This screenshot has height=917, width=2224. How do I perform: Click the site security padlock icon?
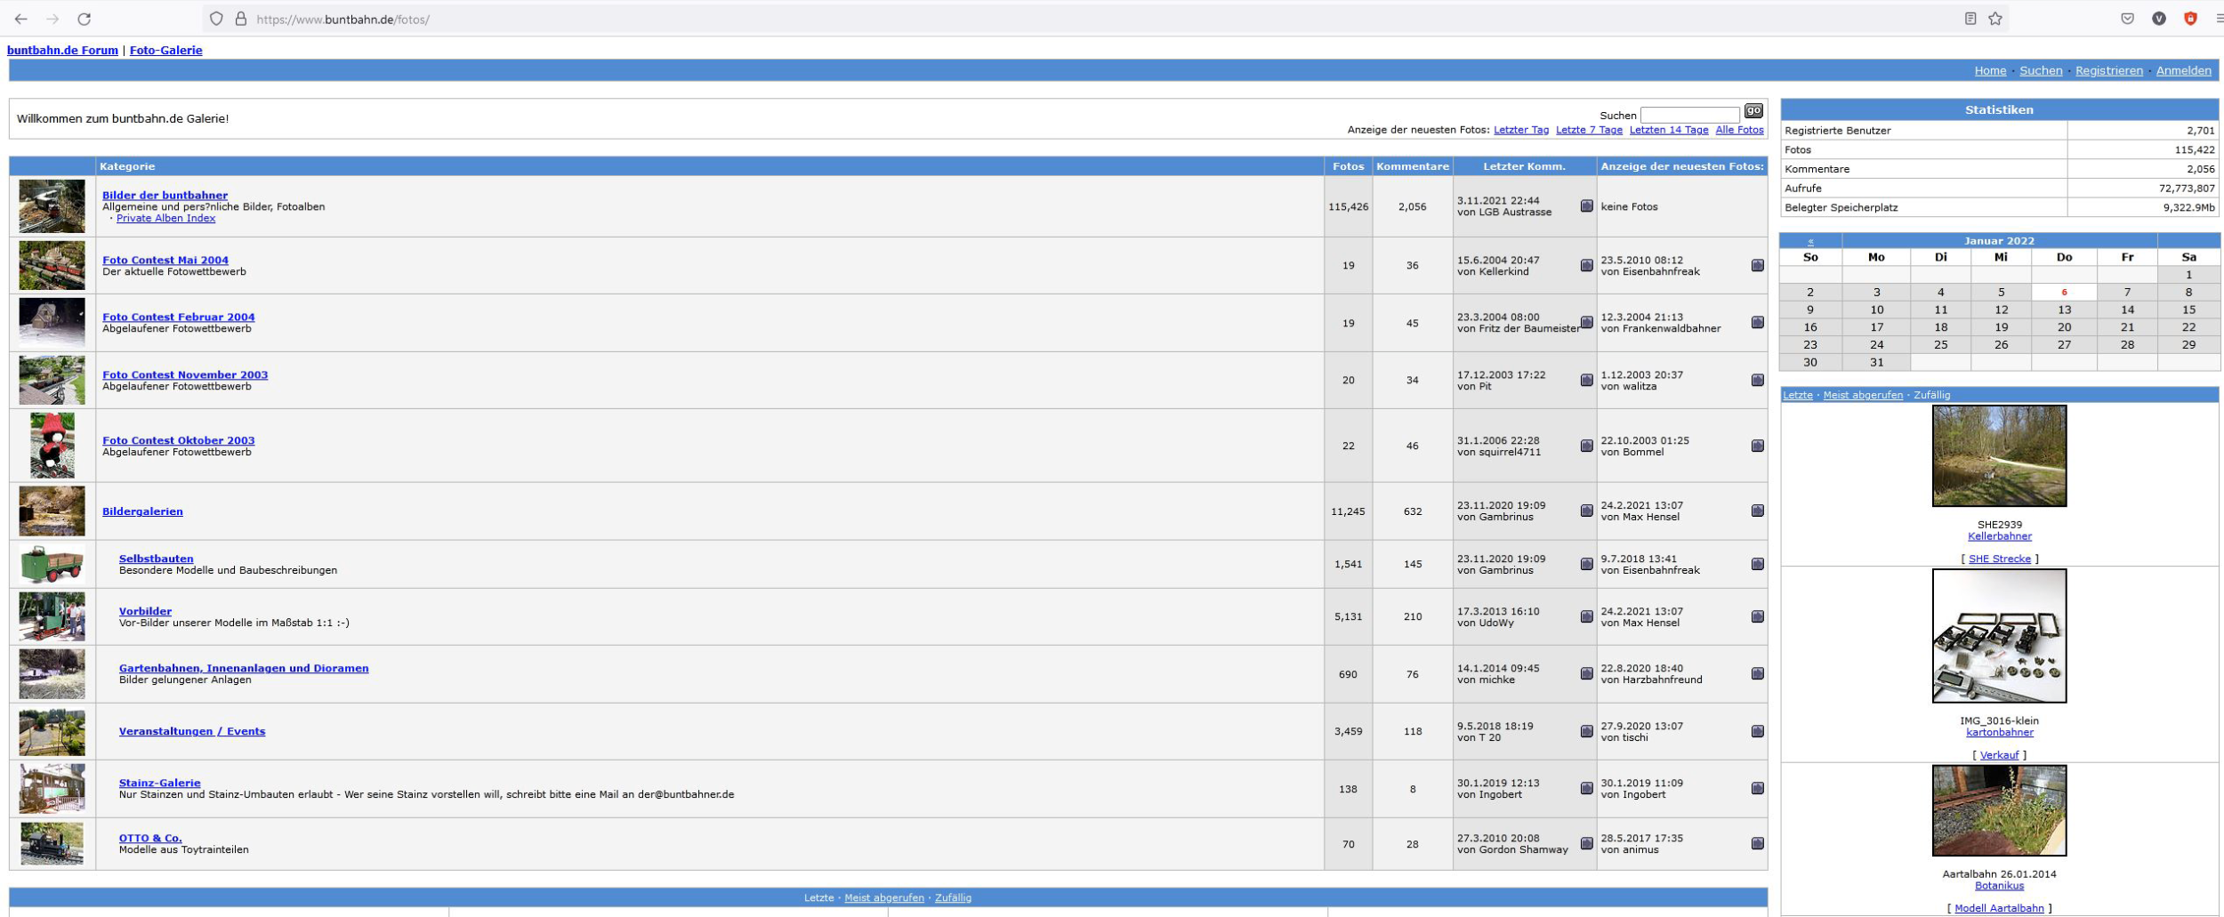point(240,19)
